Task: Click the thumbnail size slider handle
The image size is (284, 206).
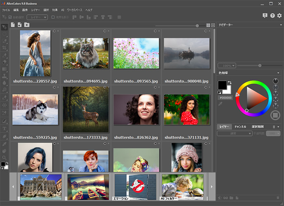Action: [x=197, y=26]
